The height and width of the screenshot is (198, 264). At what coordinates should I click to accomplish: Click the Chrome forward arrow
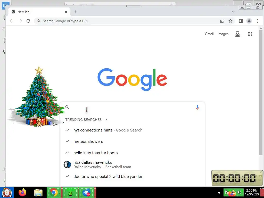pyautogui.click(x=20, y=21)
